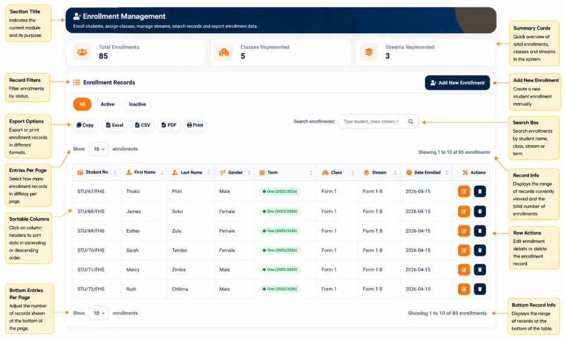
Task: Edit enrollment row STU/69/FHS
Action: (464, 231)
